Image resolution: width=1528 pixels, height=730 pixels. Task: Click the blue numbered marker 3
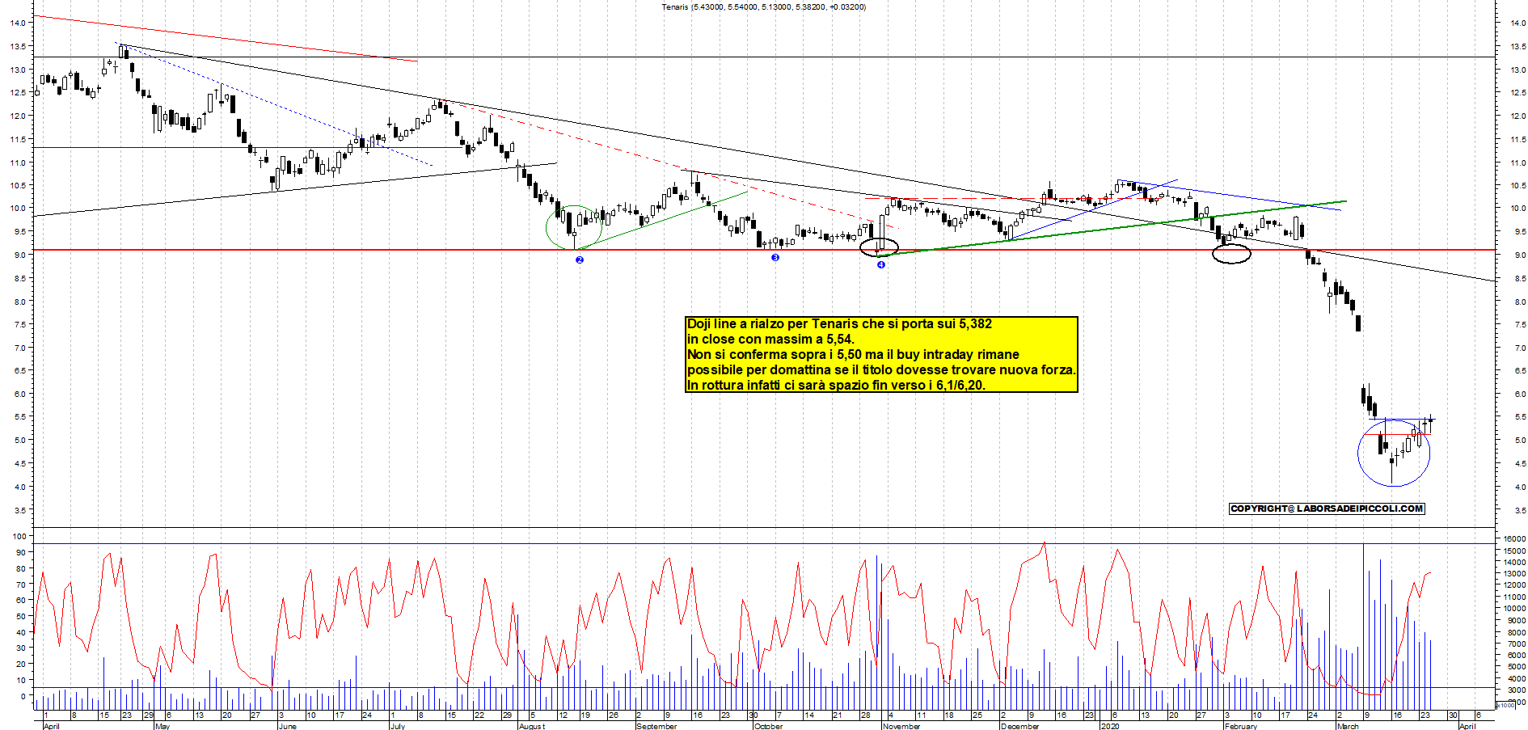(x=775, y=258)
